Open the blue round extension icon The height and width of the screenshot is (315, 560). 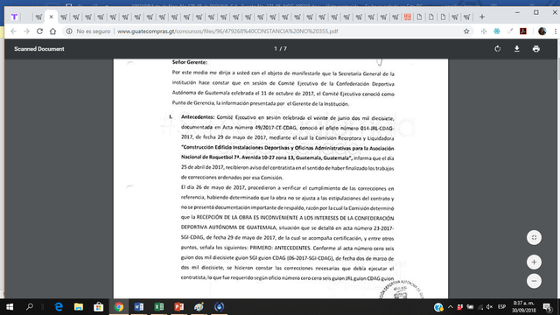click(x=497, y=31)
